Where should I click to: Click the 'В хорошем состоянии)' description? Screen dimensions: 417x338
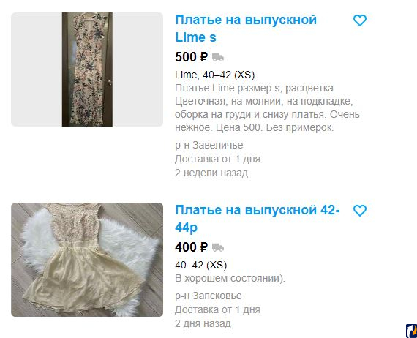click(x=230, y=278)
